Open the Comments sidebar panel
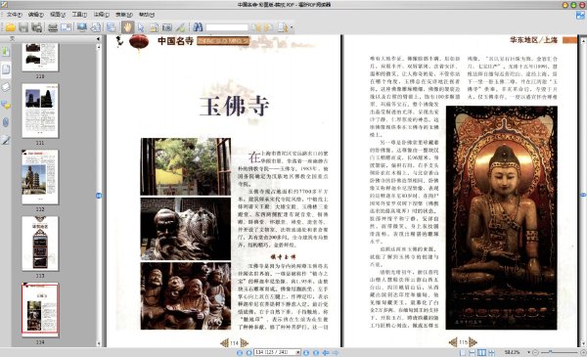587x357 pixels. tap(6, 105)
